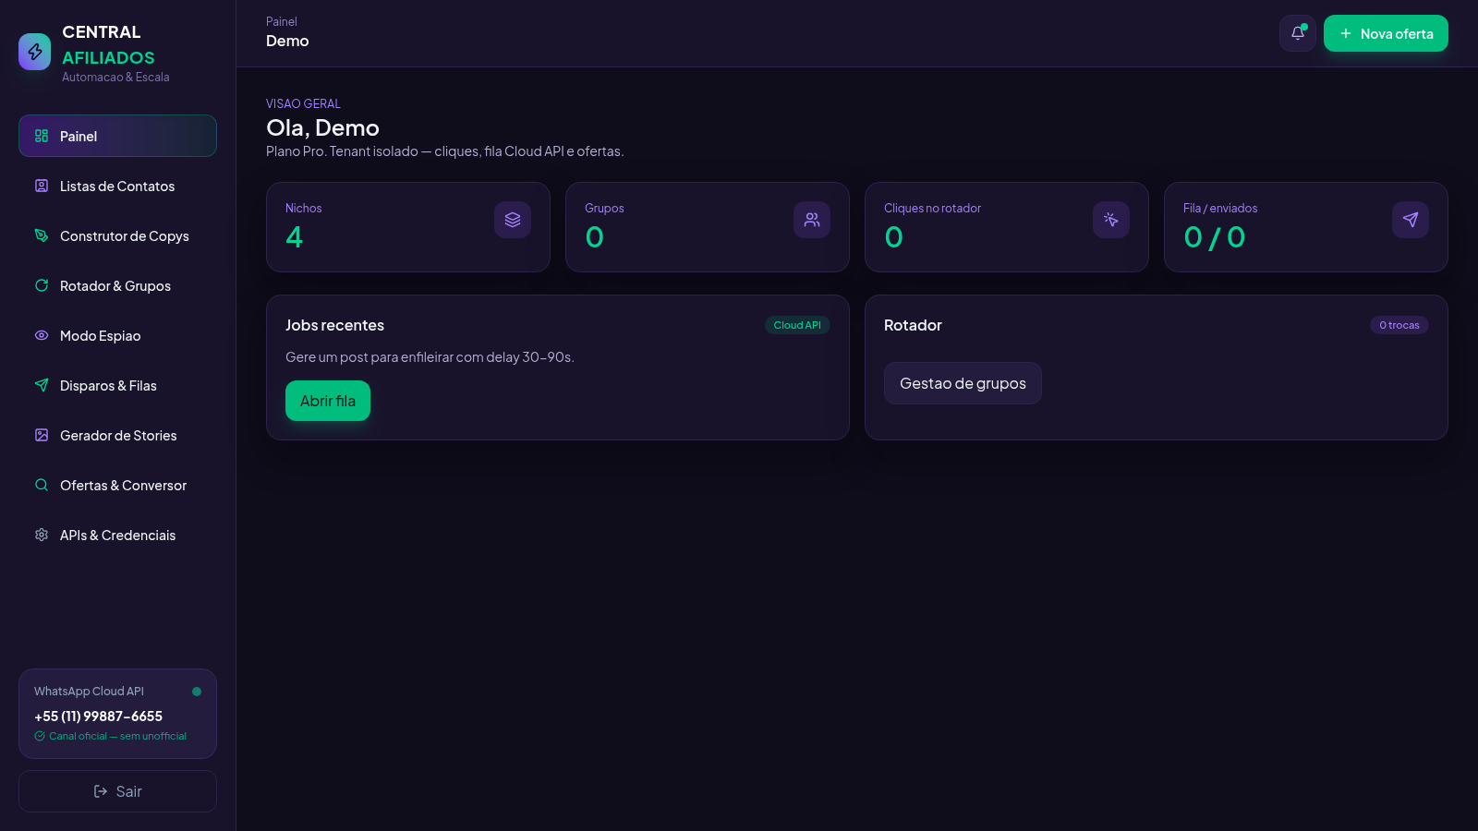Select the layers icon in Nichos card
The height and width of the screenshot is (831, 1478).
pyautogui.click(x=513, y=220)
